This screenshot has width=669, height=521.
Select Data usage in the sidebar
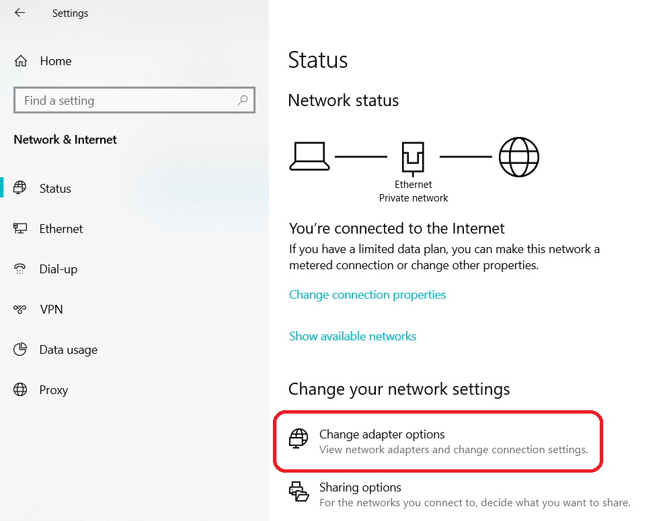click(x=68, y=350)
